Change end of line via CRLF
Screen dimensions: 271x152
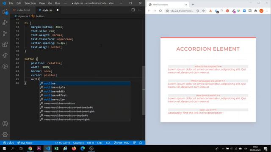[100, 143]
